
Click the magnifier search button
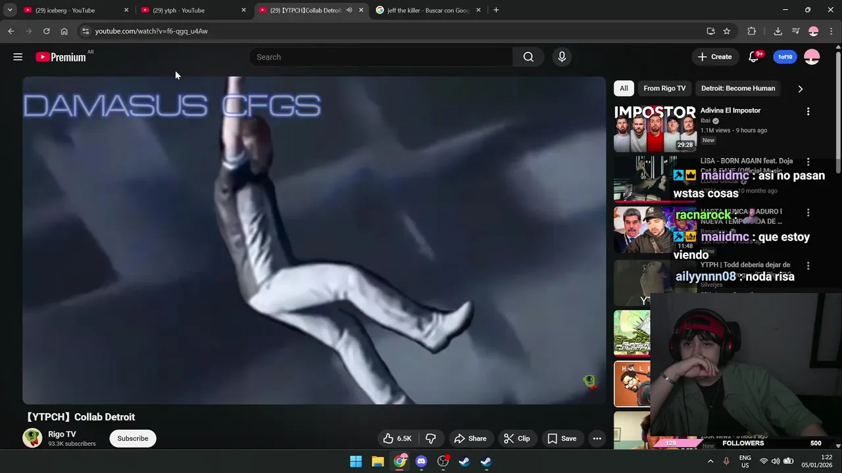point(528,57)
